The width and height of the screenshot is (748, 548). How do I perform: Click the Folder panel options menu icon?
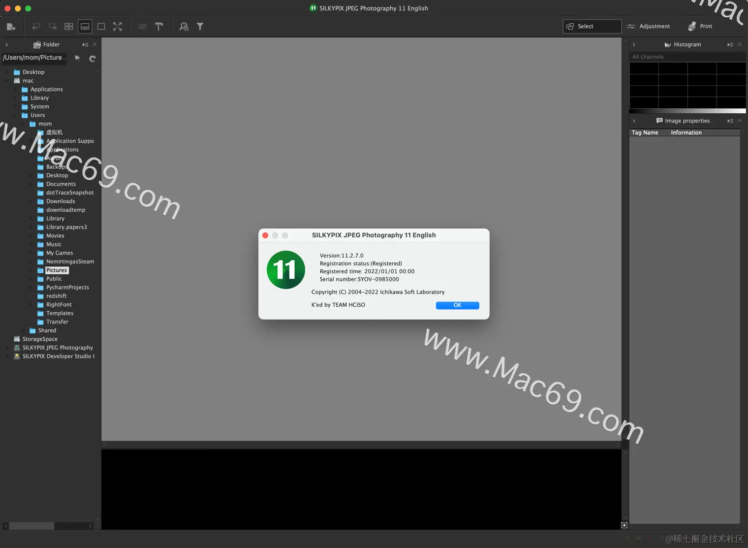click(x=85, y=44)
